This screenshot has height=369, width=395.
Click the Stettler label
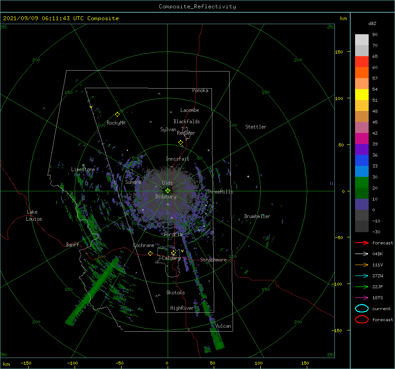pyautogui.click(x=256, y=127)
